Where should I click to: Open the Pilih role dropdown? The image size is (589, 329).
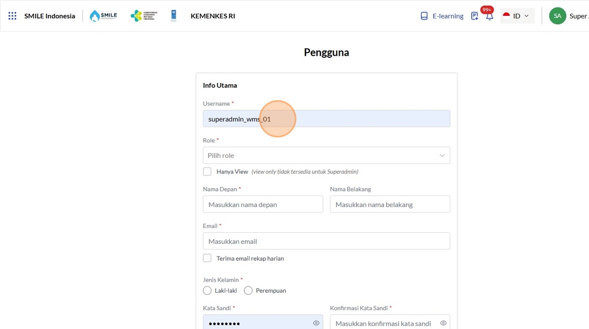click(327, 156)
